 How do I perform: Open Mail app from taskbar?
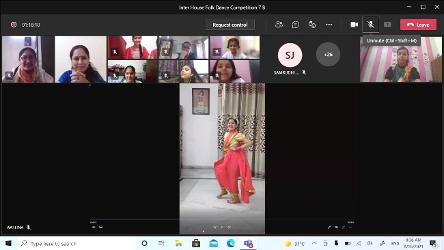[214, 243]
